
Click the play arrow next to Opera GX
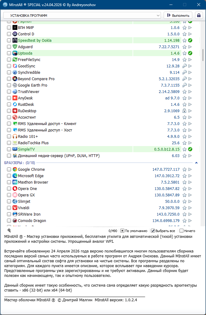pos(190,195)
